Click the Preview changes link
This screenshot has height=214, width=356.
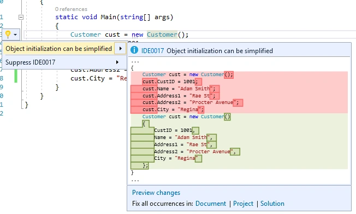coord(156,193)
